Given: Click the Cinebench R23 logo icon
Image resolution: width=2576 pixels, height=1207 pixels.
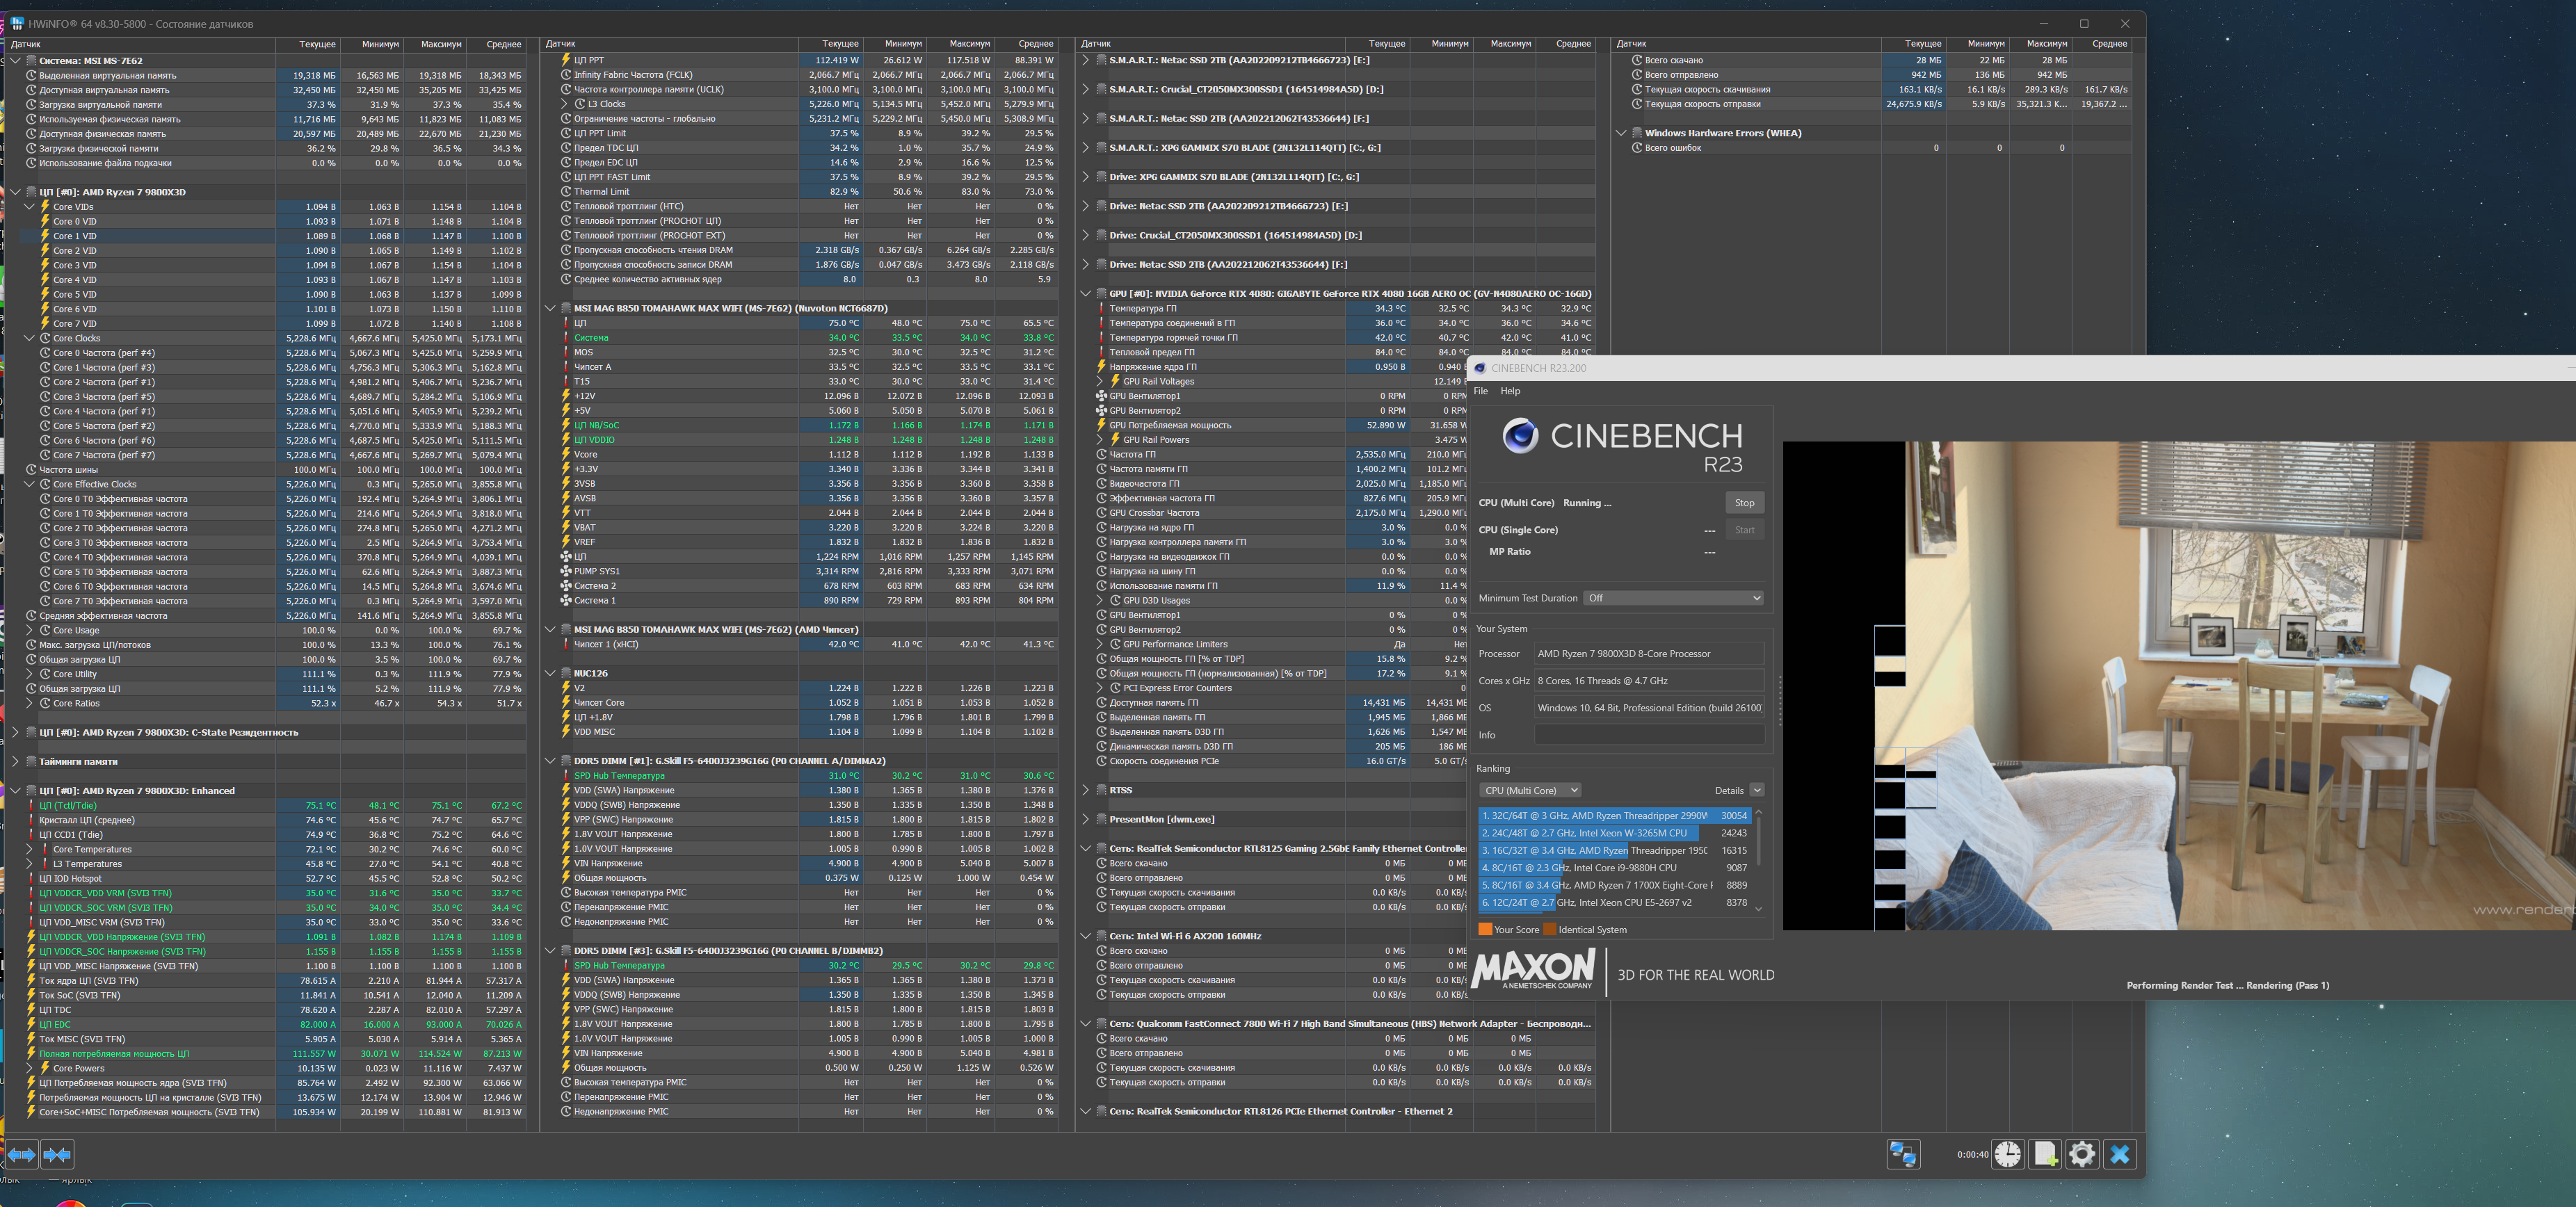Looking at the screenshot, I should pos(1520,436).
